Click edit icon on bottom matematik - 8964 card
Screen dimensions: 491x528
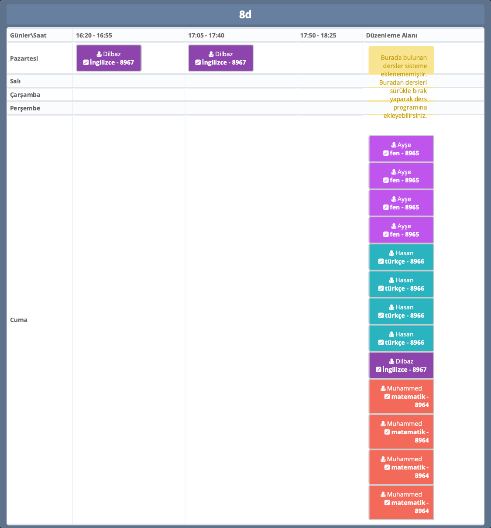[x=387, y=503]
